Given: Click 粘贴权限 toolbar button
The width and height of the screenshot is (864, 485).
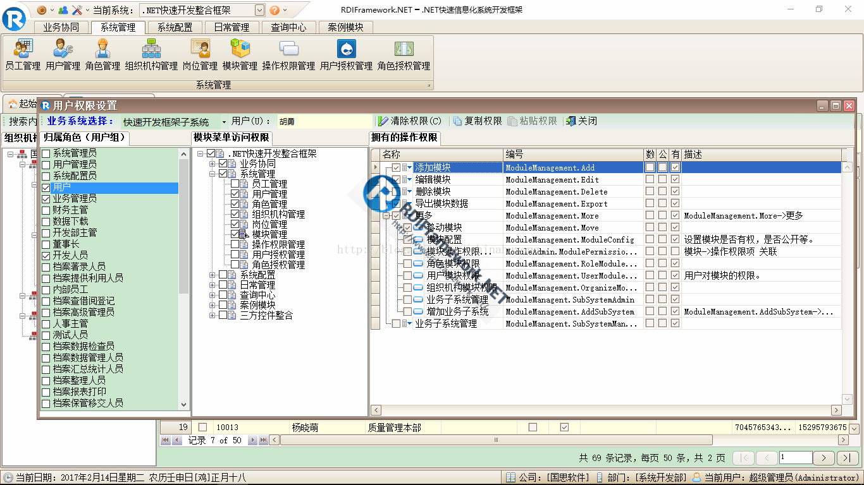Looking at the screenshot, I should coord(533,121).
